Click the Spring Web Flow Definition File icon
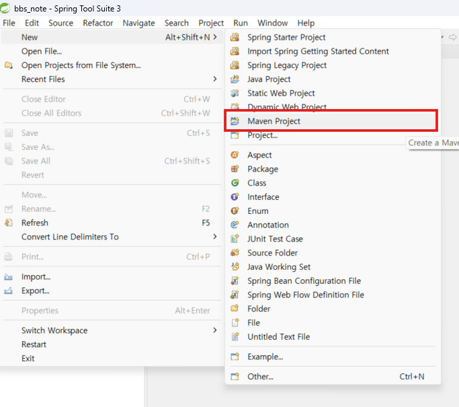The height and width of the screenshot is (407, 459). 235,295
